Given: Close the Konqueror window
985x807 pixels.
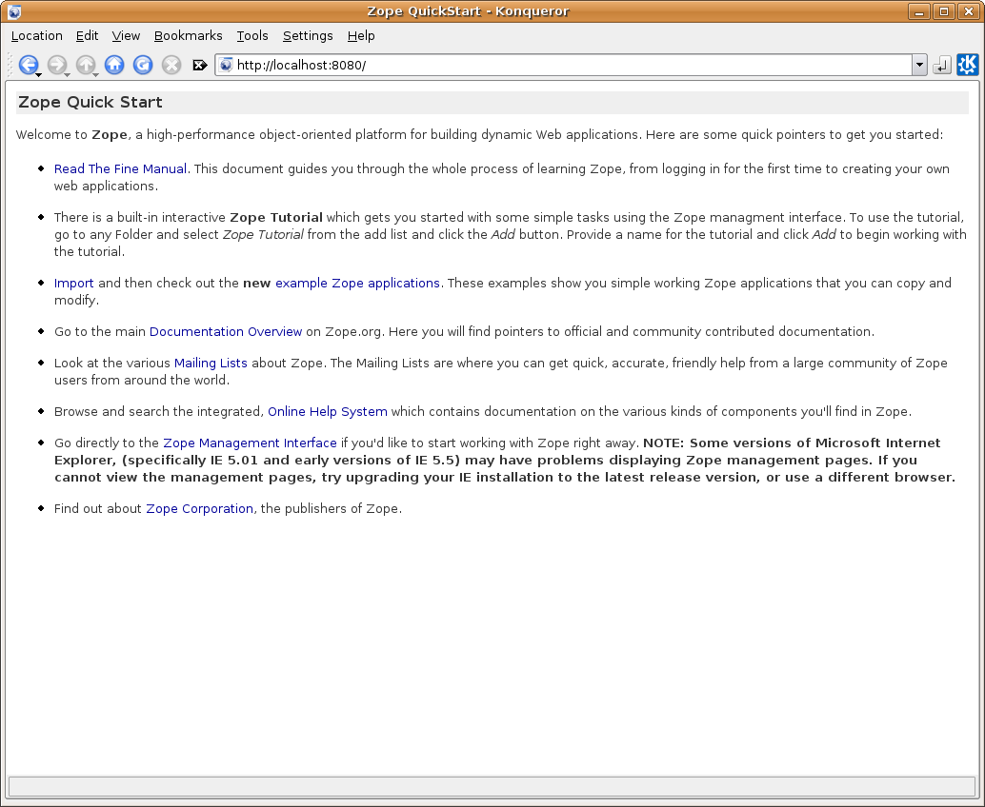Looking at the screenshot, I should [x=968, y=11].
